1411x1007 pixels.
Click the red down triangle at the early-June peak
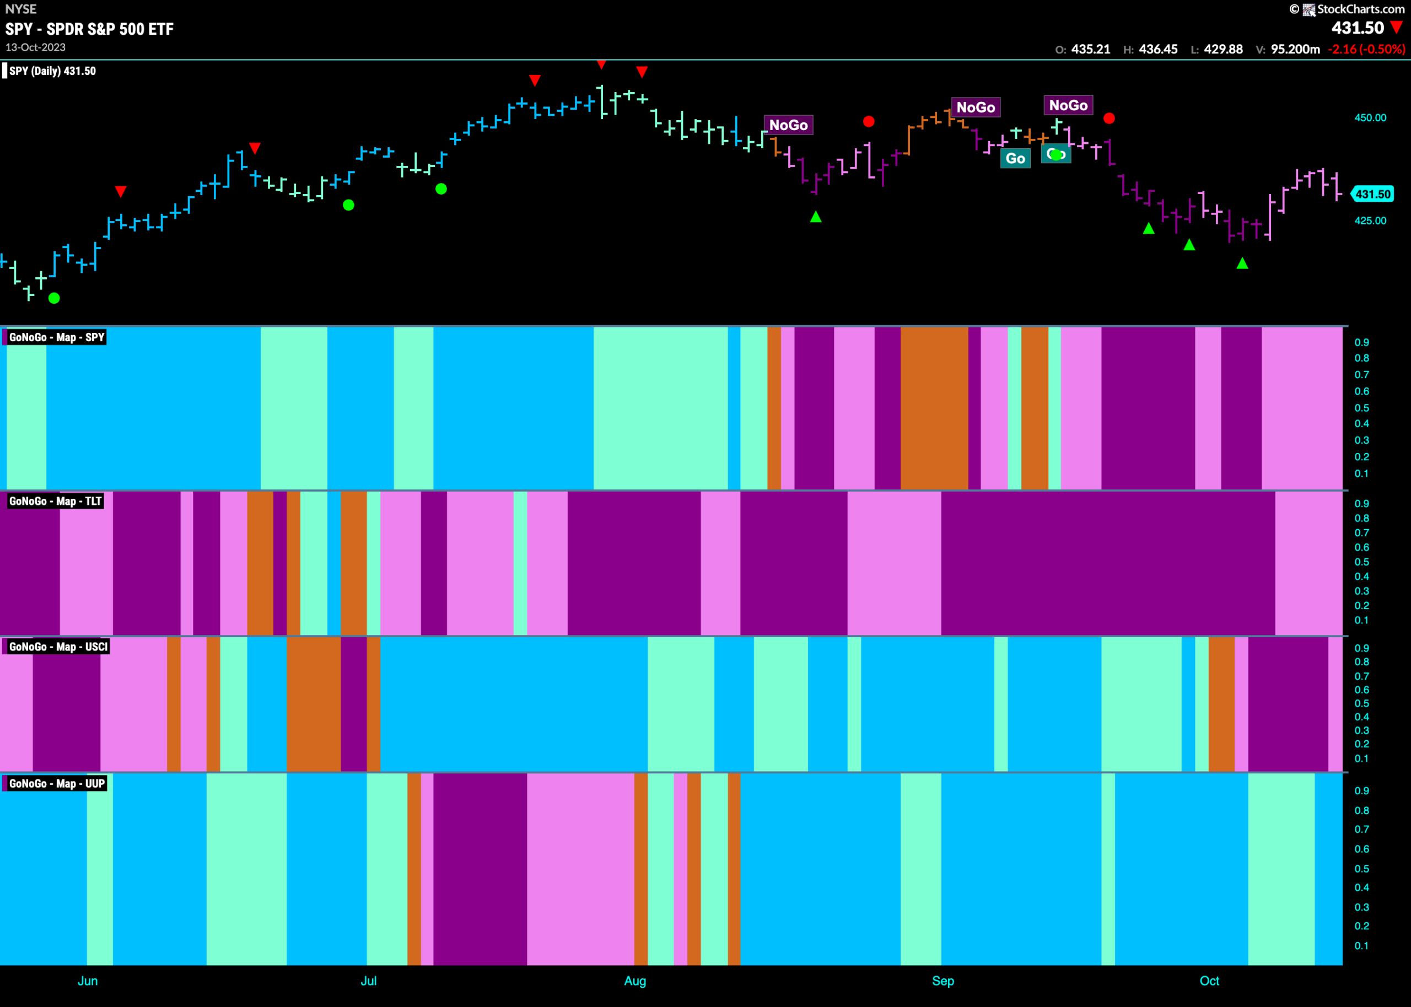(x=121, y=192)
